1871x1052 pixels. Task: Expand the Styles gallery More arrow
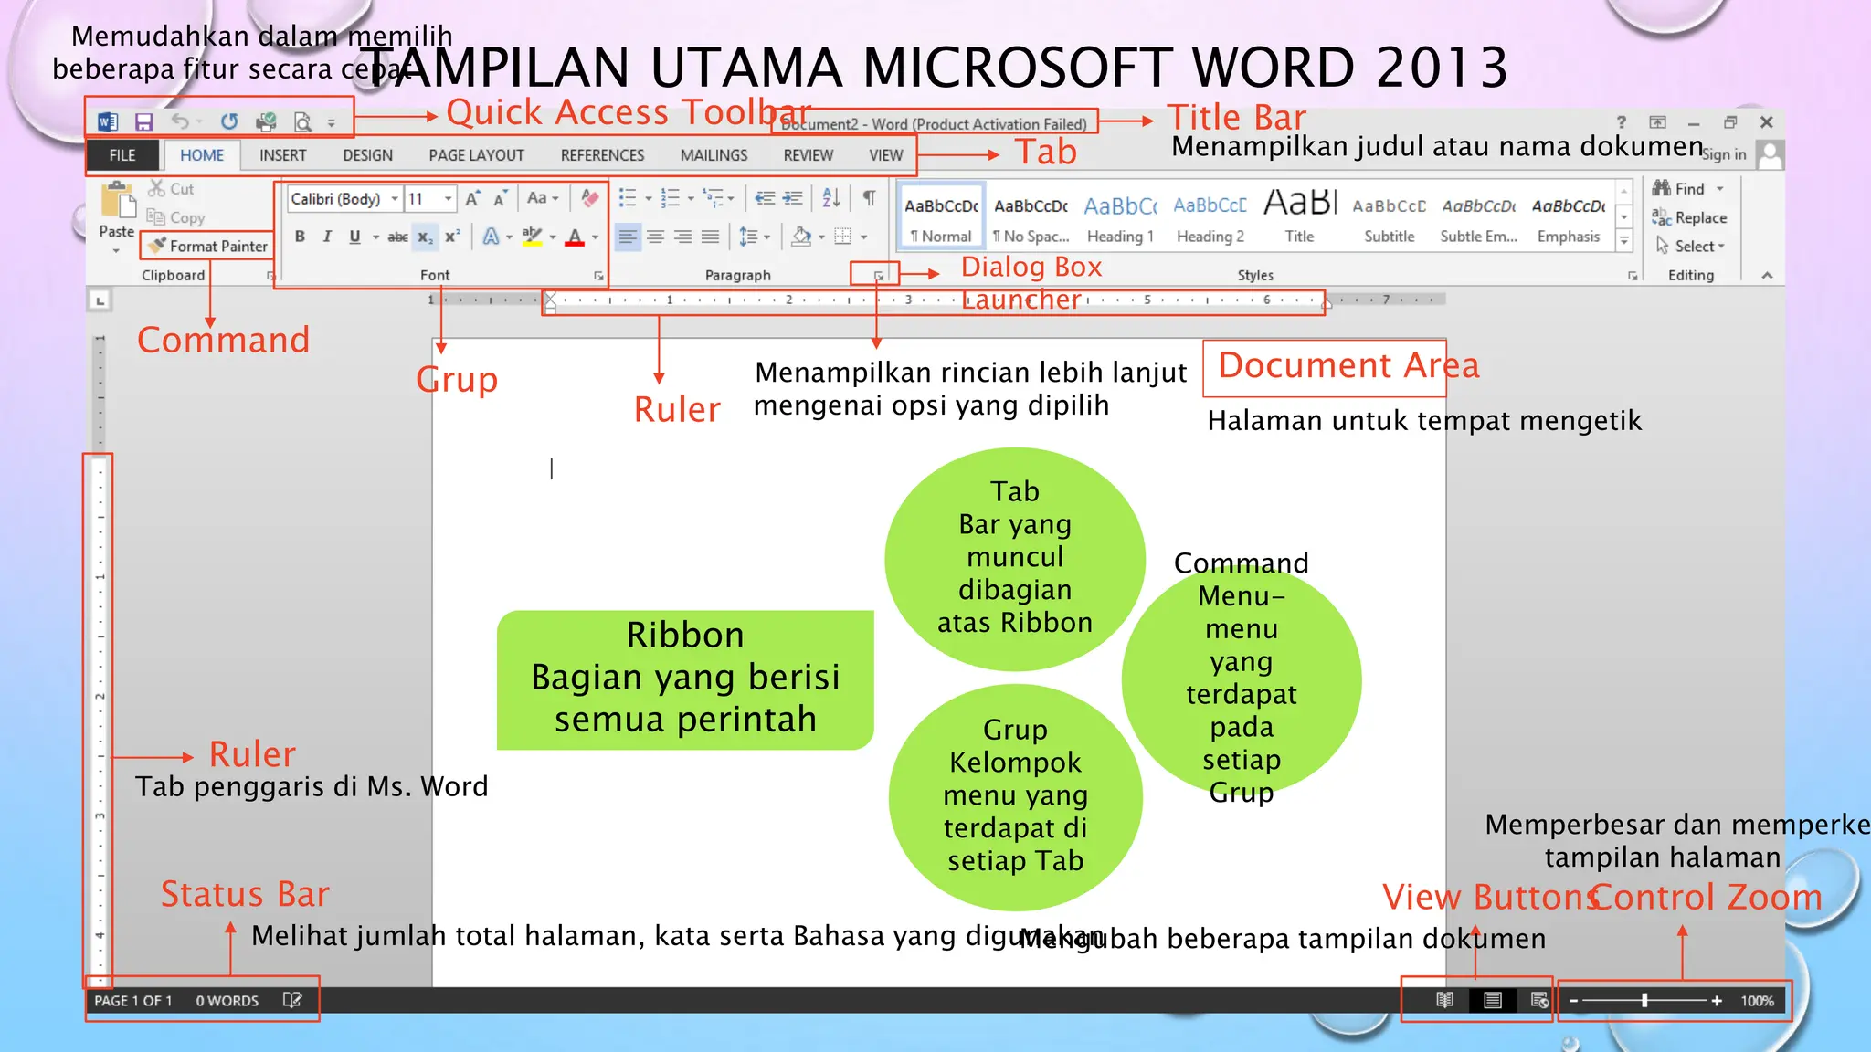point(1624,241)
